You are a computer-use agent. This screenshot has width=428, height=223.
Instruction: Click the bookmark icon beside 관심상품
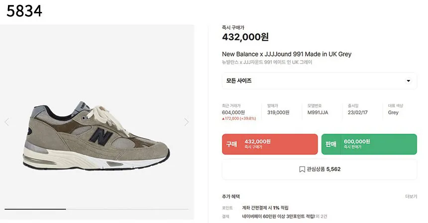pos(302,169)
